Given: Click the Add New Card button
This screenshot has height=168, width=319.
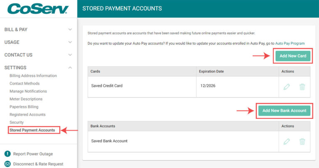Looking at the screenshot, I should (292, 56).
